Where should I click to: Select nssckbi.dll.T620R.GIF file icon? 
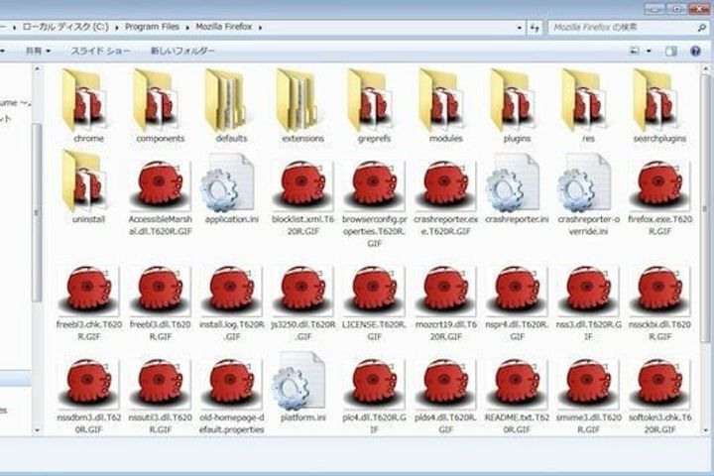click(x=659, y=291)
